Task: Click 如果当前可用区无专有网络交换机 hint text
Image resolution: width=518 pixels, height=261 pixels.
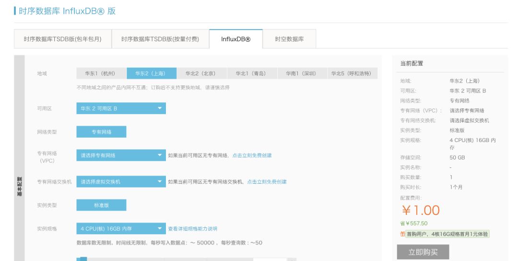Action: coord(206,182)
